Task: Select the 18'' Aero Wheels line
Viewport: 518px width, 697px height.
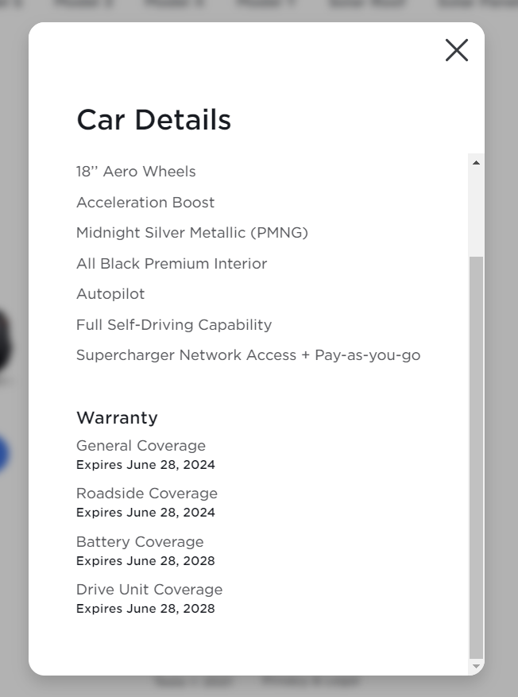Action: click(136, 172)
